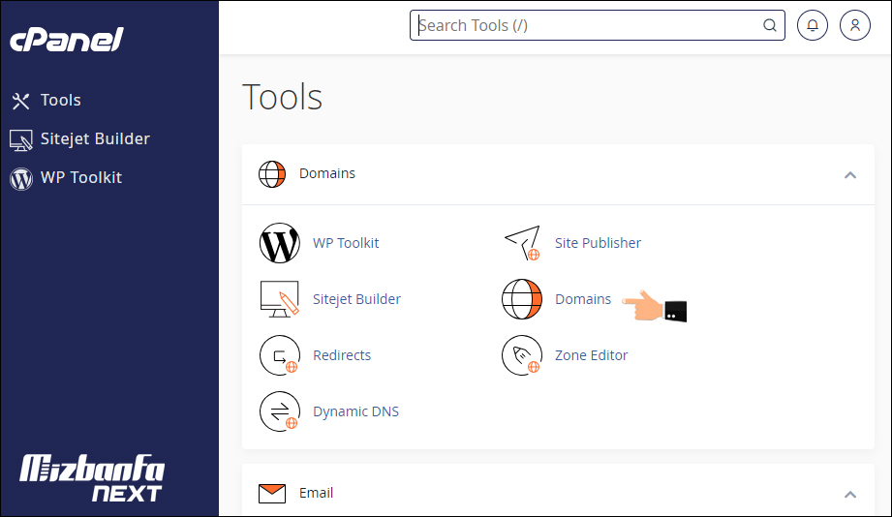Collapse the Email section chevron
This screenshot has height=517, width=892.
click(x=850, y=495)
